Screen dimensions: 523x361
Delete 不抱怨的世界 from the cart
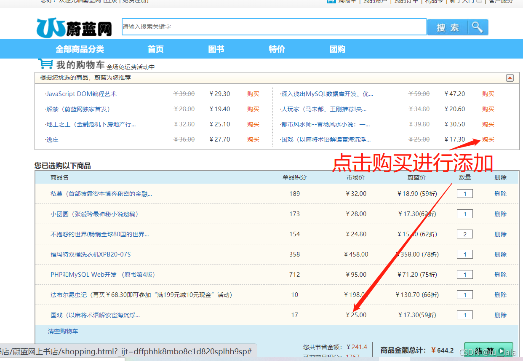[x=500, y=234]
